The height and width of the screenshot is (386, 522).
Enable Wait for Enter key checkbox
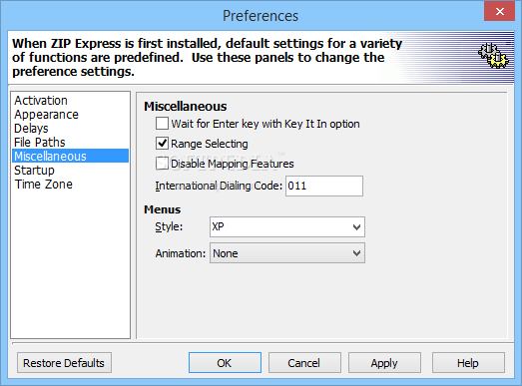click(162, 124)
